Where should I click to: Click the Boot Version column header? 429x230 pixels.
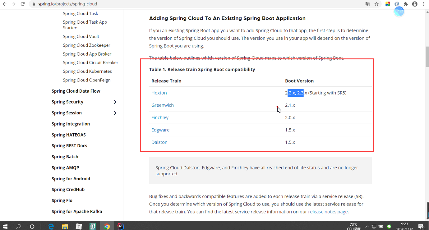[x=299, y=81]
